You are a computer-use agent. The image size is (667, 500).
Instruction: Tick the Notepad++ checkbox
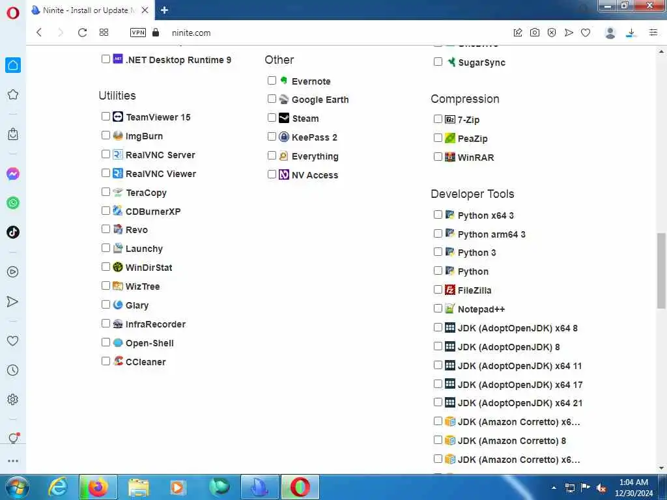pyautogui.click(x=438, y=308)
